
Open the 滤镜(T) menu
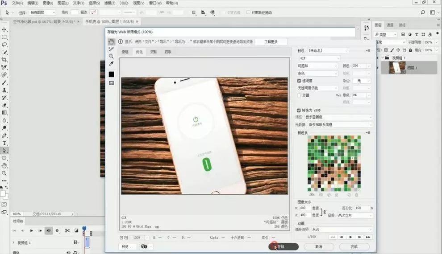coord(110,3)
